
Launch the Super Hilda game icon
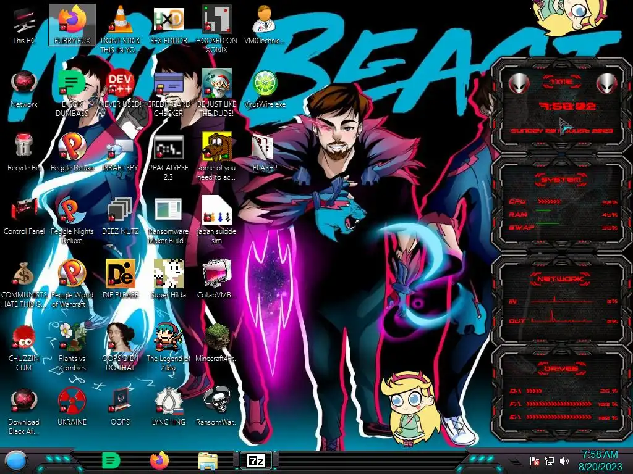coord(168,280)
